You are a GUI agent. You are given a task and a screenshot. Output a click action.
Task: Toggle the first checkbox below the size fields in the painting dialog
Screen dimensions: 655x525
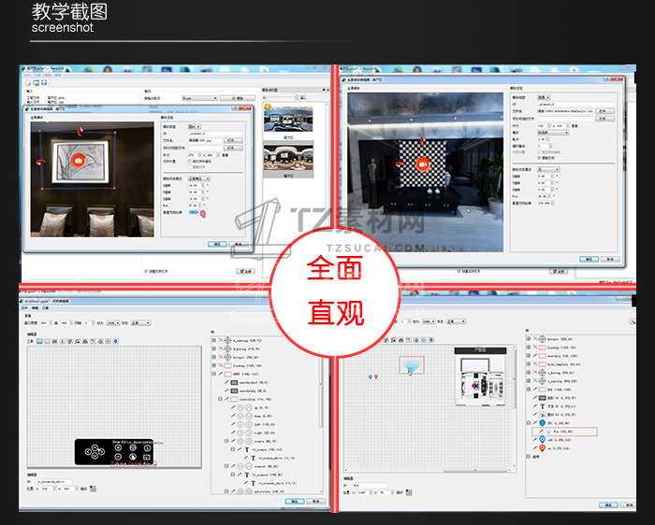point(189,161)
